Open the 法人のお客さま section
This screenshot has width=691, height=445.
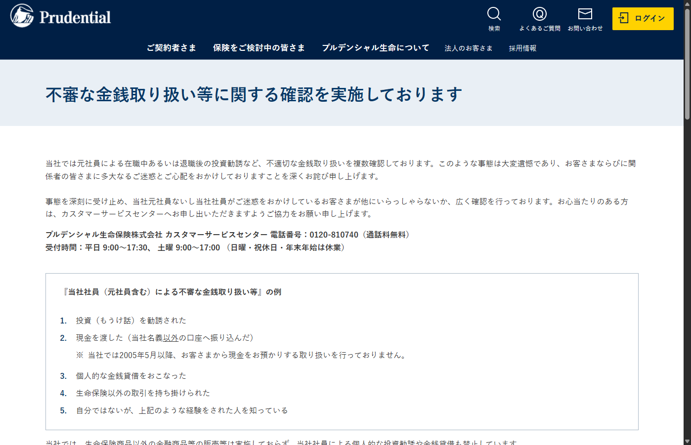point(468,48)
